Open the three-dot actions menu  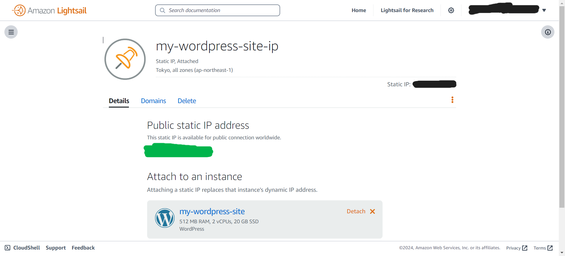tap(452, 100)
